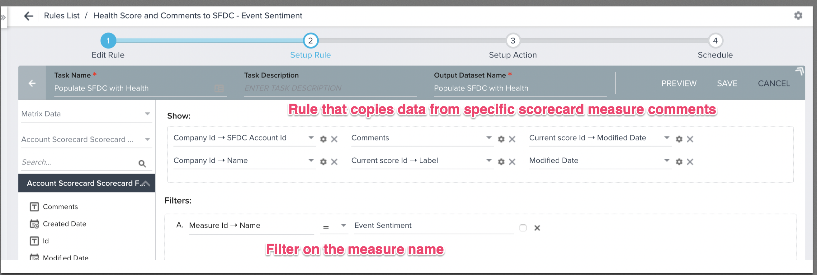Open the Rules List breadcrumb link
This screenshot has height=275, width=817.
click(x=62, y=16)
